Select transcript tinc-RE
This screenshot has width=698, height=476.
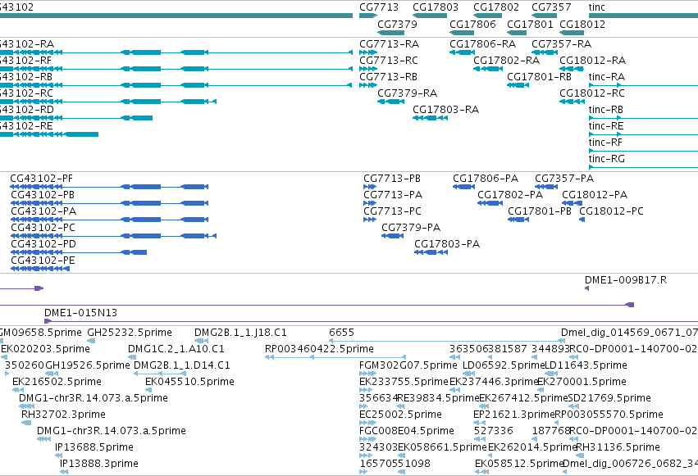click(x=643, y=134)
